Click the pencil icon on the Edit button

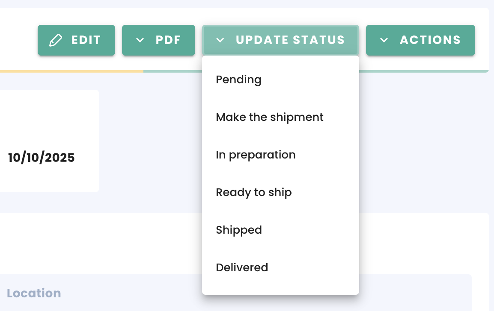(x=56, y=40)
